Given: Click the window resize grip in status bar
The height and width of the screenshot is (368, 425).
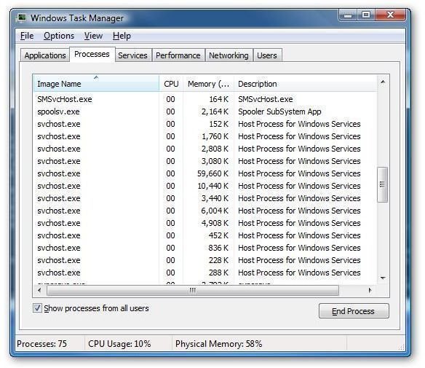Looking at the screenshot, I should coord(402,347).
